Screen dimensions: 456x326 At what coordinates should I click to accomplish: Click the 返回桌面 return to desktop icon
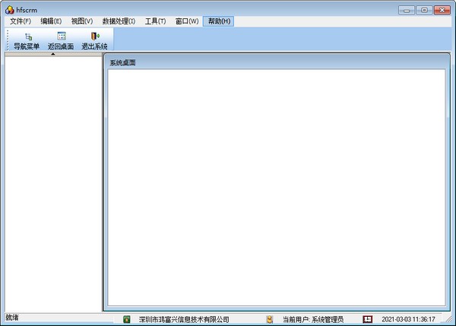point(61,36)
